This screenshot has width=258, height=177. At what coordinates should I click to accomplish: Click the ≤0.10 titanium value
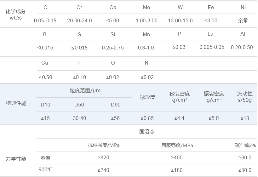(x=79, y=77)
